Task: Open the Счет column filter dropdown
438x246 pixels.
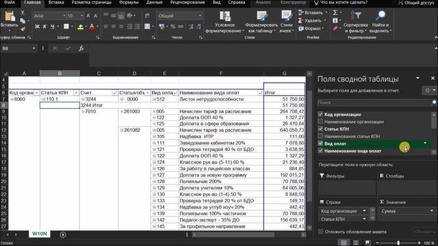Action: click(x=114, y=93)
